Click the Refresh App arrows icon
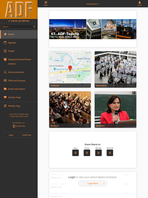The height and width of the screenshot is (198, 148). click(5, 106)
